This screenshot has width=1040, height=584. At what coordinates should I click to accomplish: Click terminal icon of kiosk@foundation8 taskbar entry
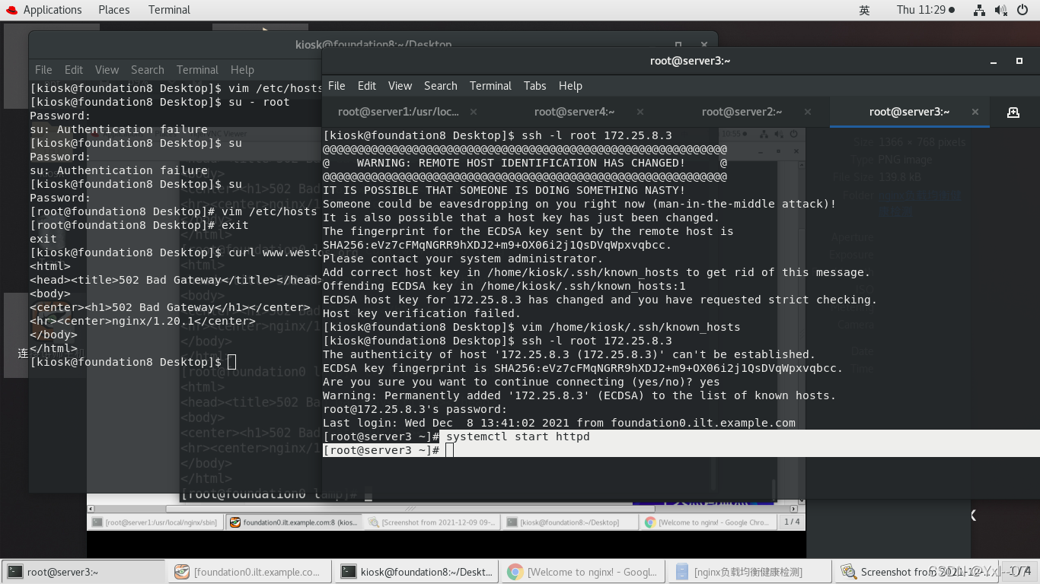[x=348, y=572]
